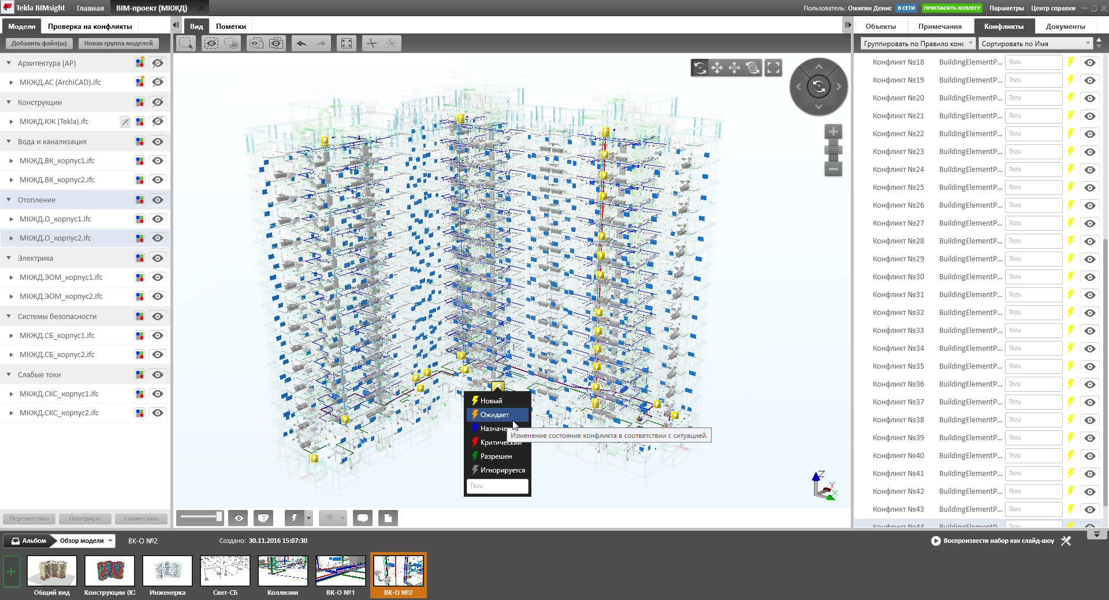Click the hide selected objects icon
Image resolution: width=1109 pixels, height=600 pixels.
[x=211, y=43]
